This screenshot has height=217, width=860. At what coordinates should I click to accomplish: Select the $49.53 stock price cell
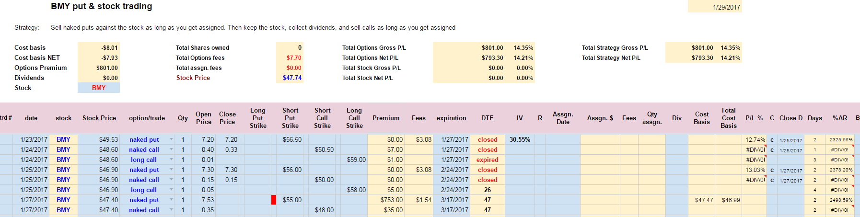click(x=99, y=139)
